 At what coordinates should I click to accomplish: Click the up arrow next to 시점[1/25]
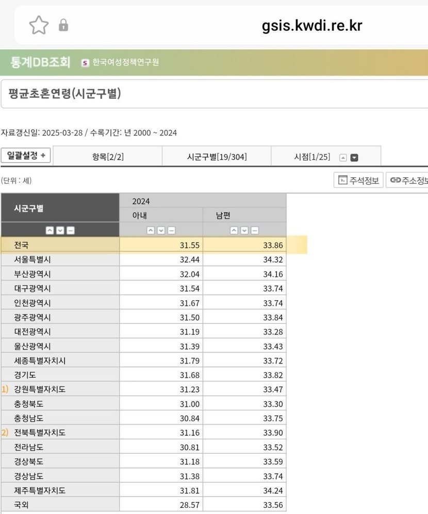click(x=343, y=158)
